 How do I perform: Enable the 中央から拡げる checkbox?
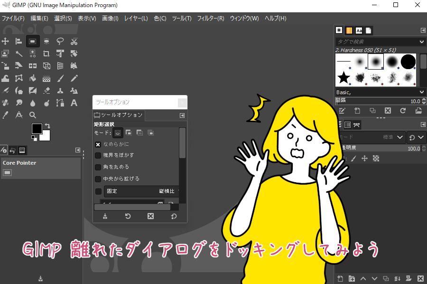[98, 179]
